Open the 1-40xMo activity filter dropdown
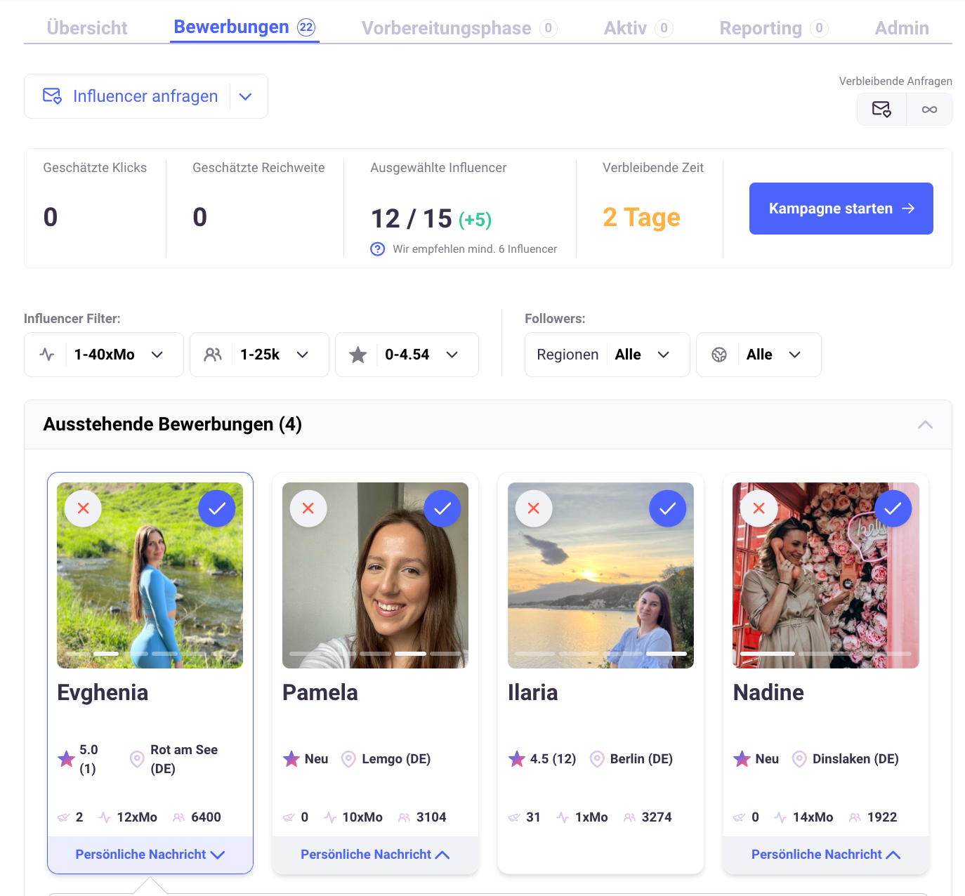The width and height of the screenshot is (965, 896). (x=104, y=355)
